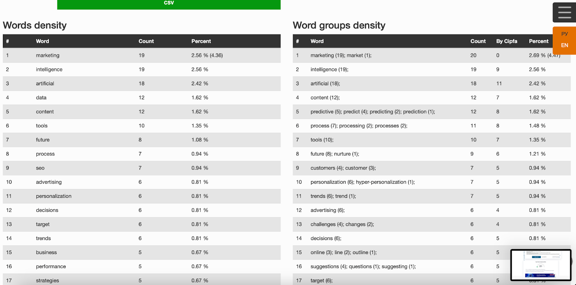Viewport: 576px width, 285px height.
Task: Click group starting 'suggestions (4); questions (1)'
Action: [x=363, y=266]
